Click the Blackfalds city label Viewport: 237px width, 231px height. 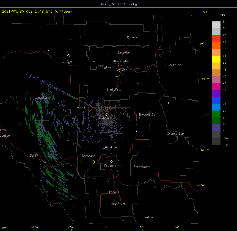pos(121,61)
